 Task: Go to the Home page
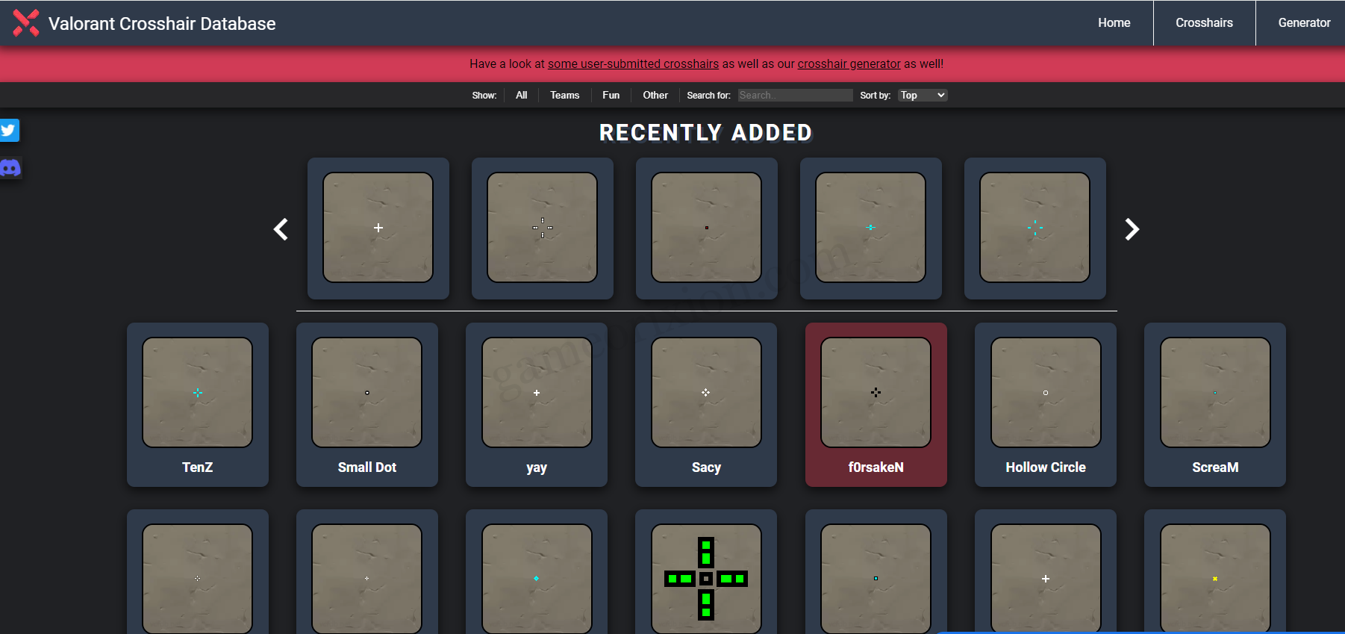pos(1114,23)
